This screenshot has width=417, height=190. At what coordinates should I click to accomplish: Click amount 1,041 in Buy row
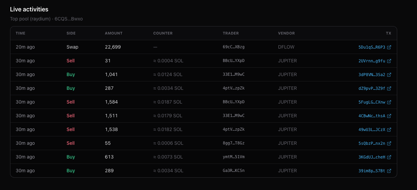pyautogui.click(x=111, y=74)
